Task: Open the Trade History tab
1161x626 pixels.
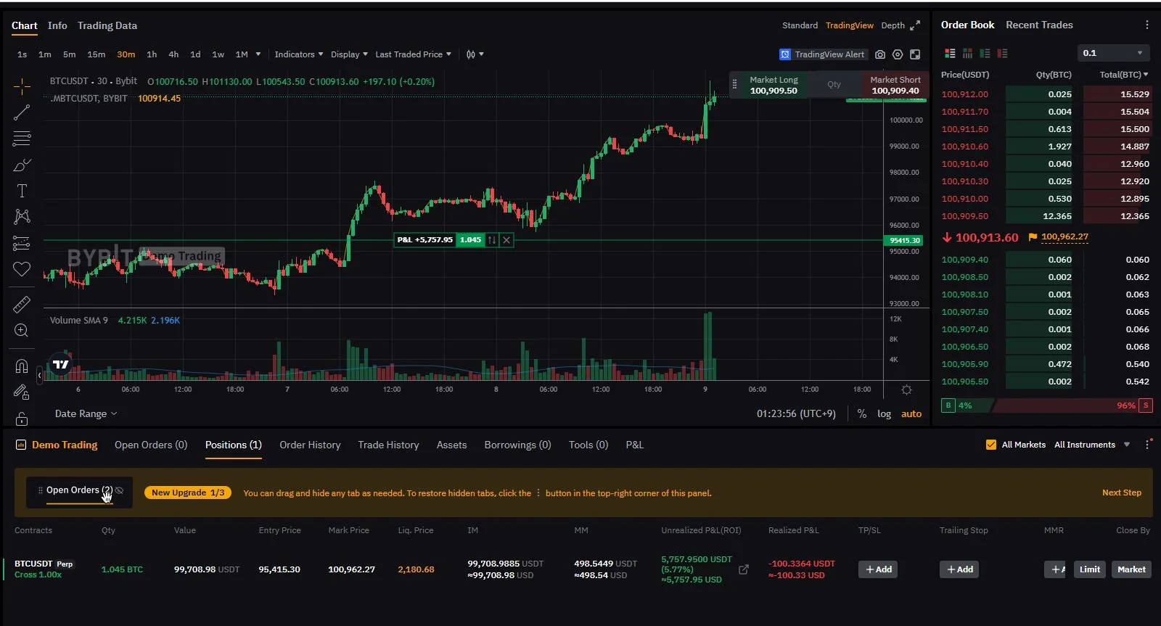Action: [x=388, y=445]
